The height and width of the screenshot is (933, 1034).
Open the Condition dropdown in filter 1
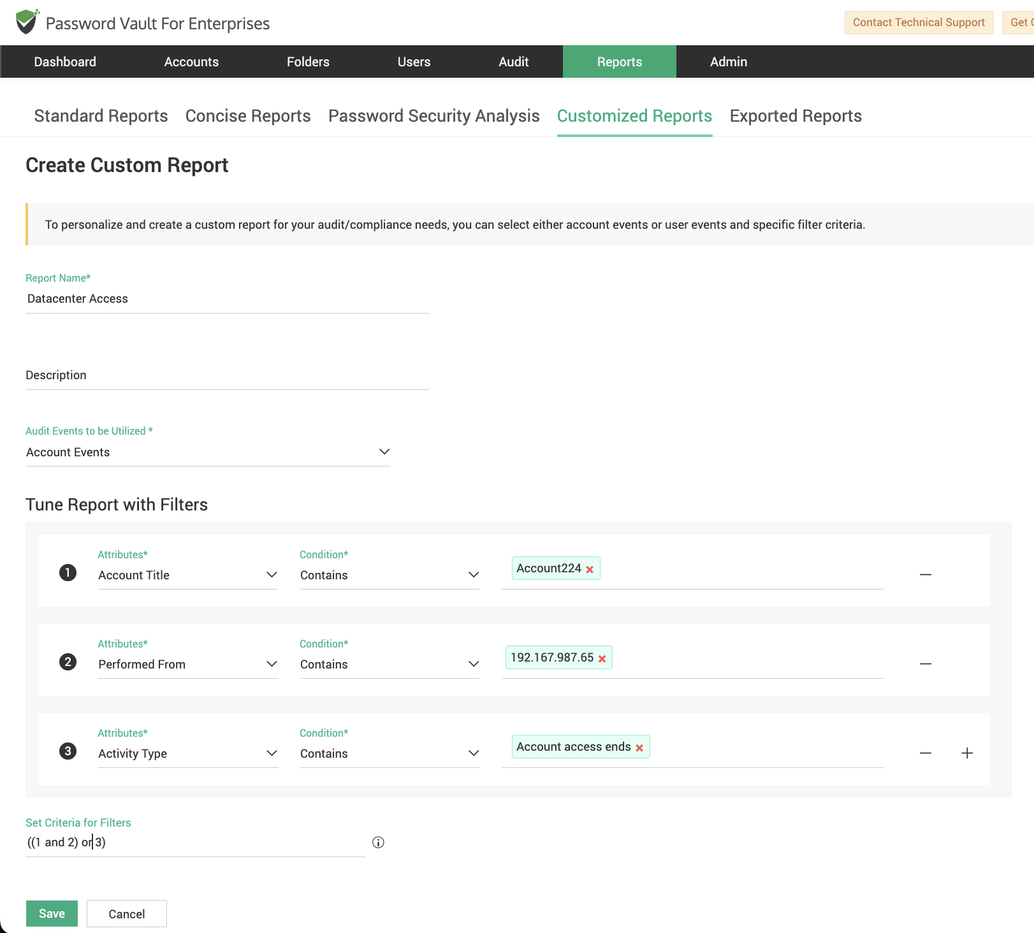pos(390,575)
